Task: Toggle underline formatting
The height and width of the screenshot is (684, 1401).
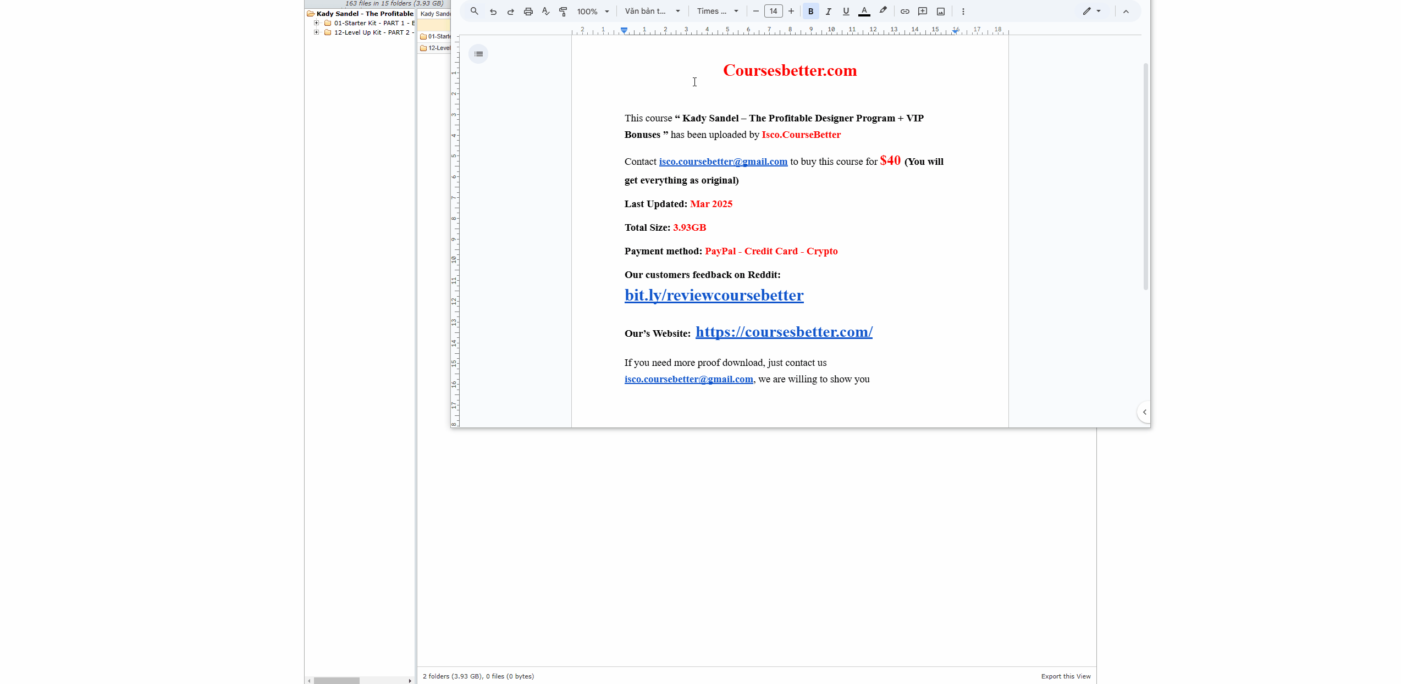Action: click(x=846, y=11)
